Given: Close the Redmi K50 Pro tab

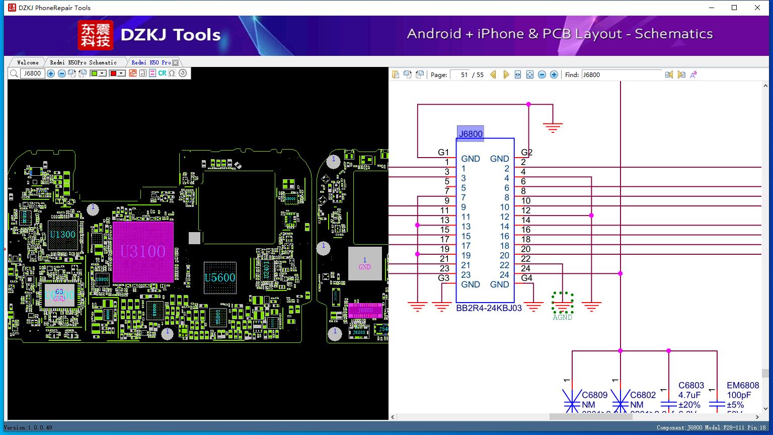Looking at the screenshot, I should [x=176, y=62].
